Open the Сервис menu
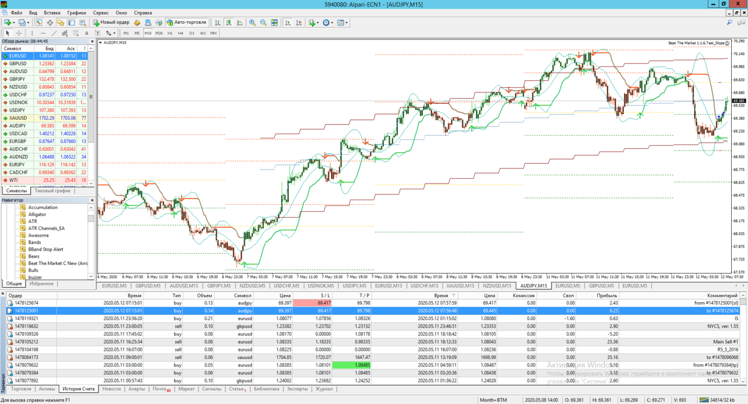The image size is (748, 404). click(101, 12)
